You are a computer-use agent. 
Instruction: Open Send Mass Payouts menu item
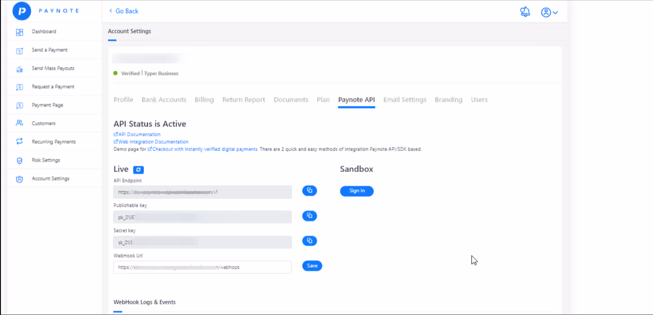53,68
